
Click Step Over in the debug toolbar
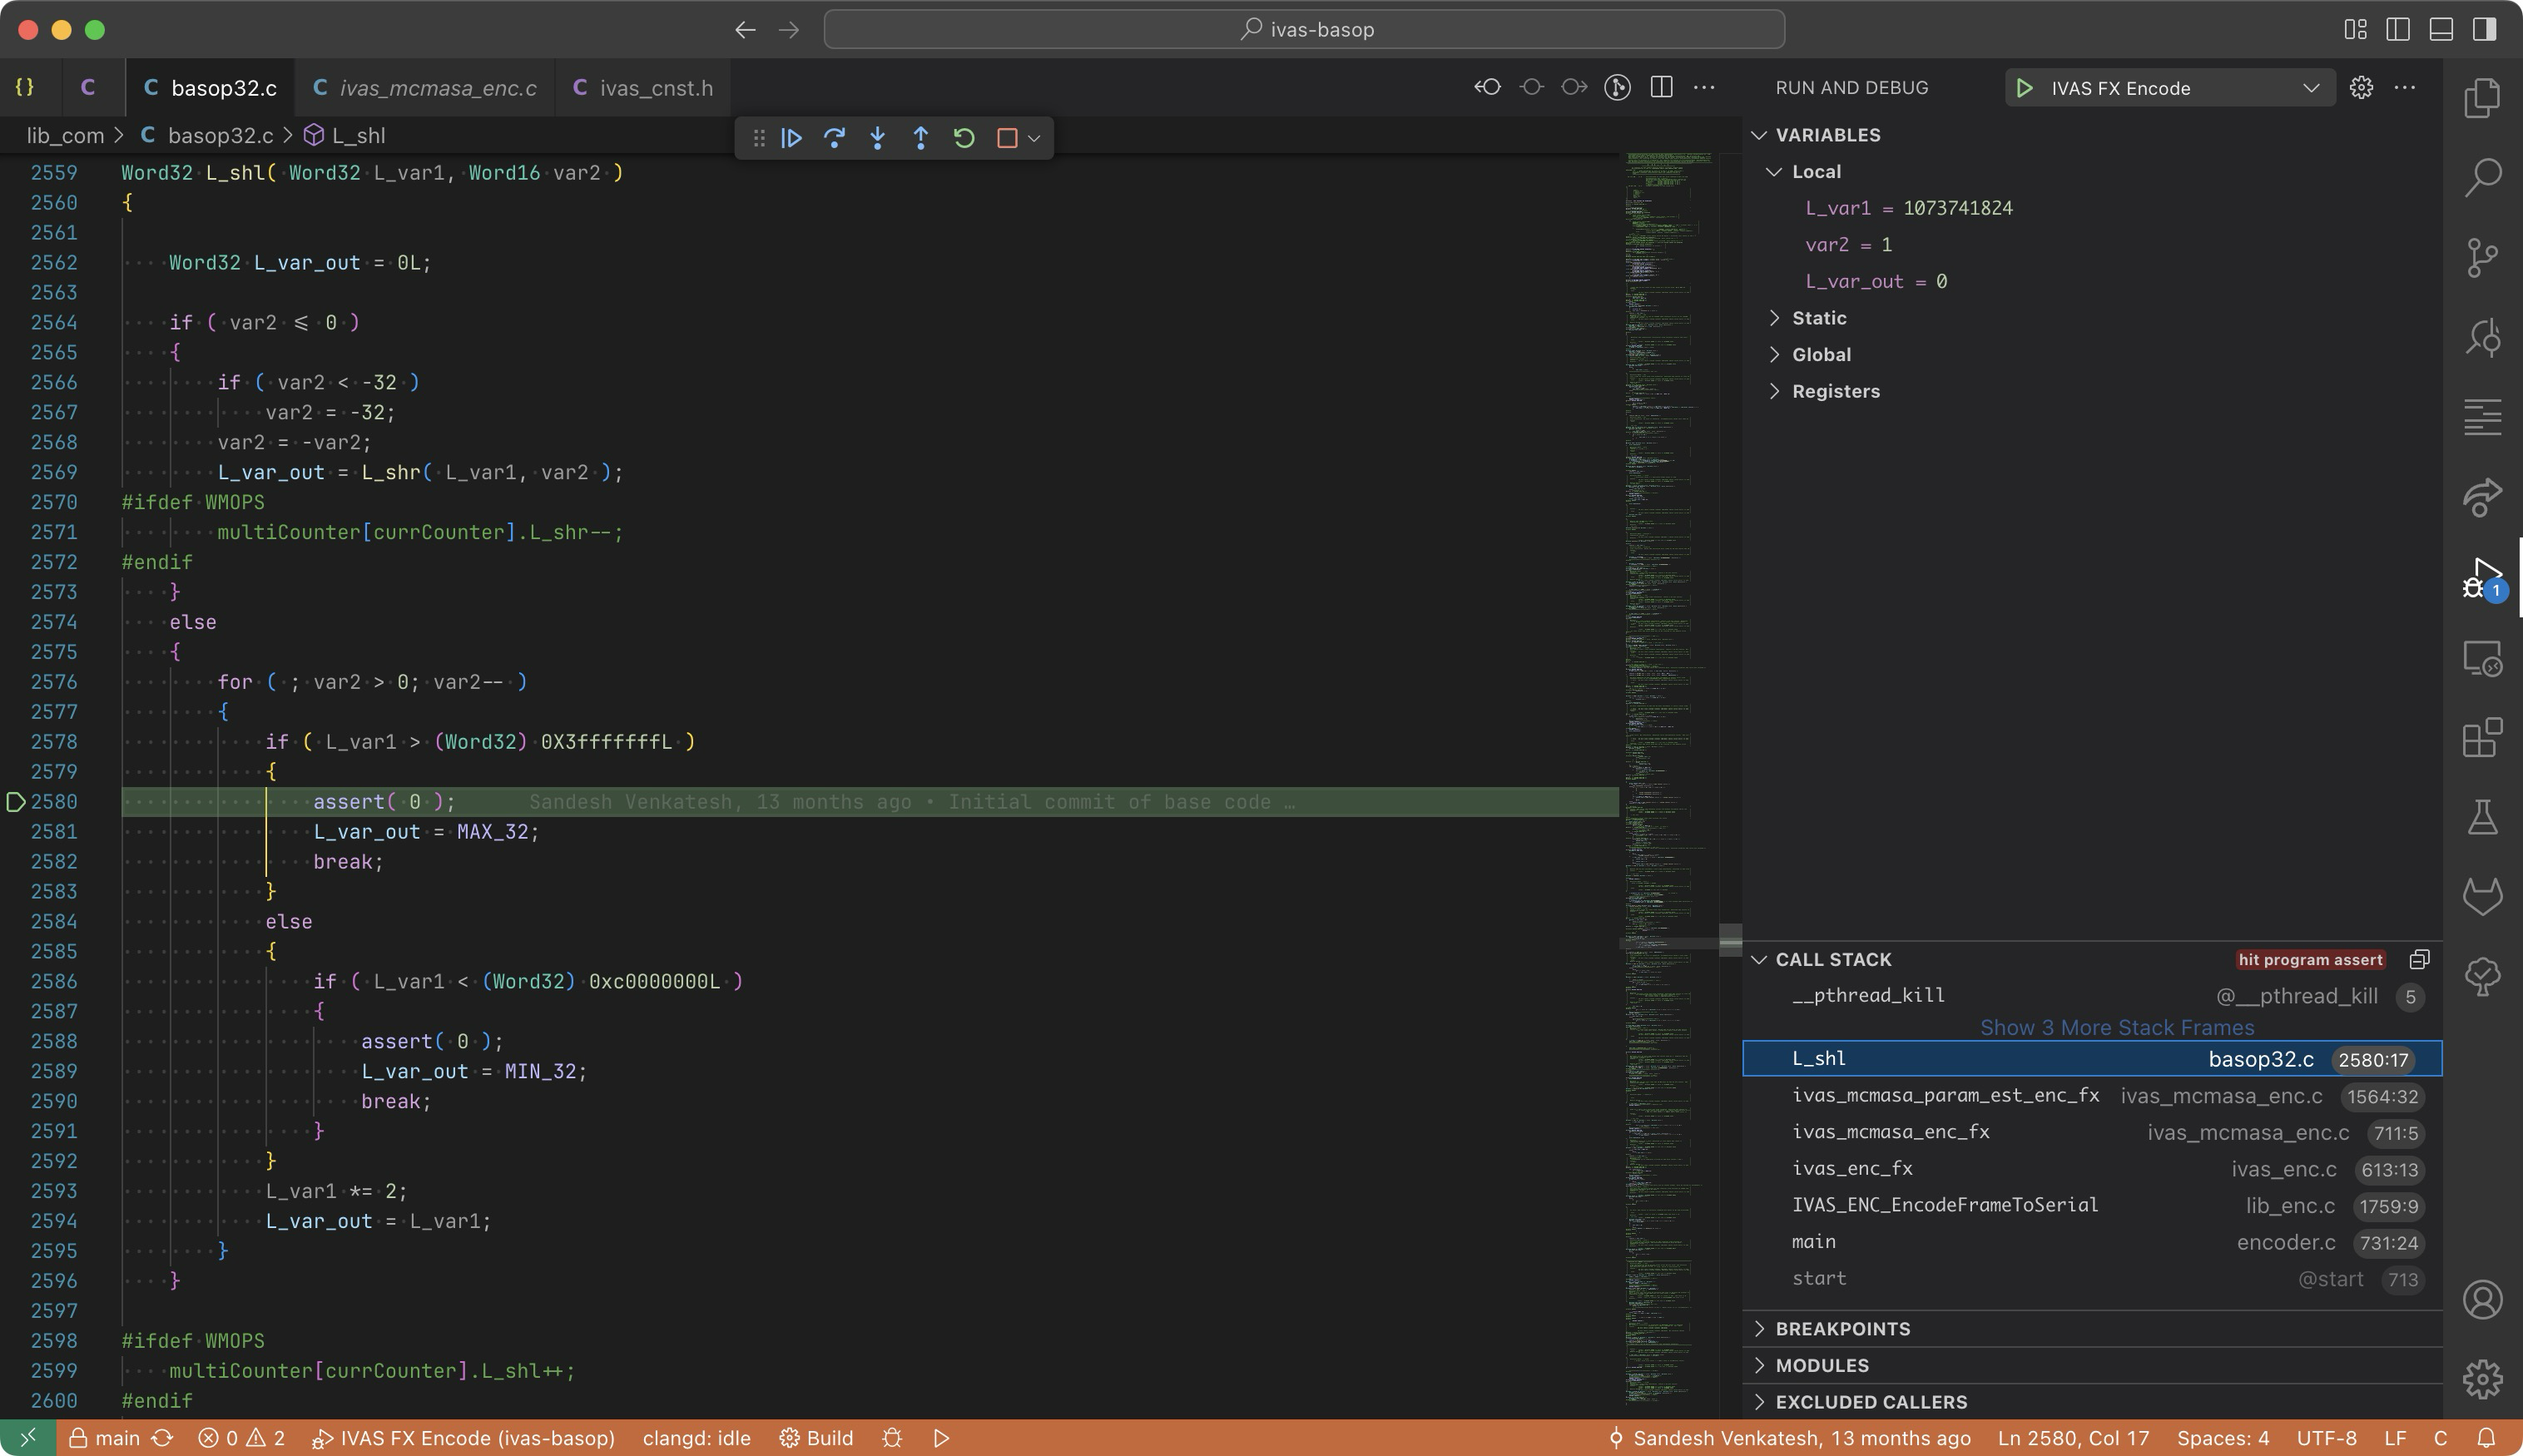pyautogui.click(x=834, y=138)
